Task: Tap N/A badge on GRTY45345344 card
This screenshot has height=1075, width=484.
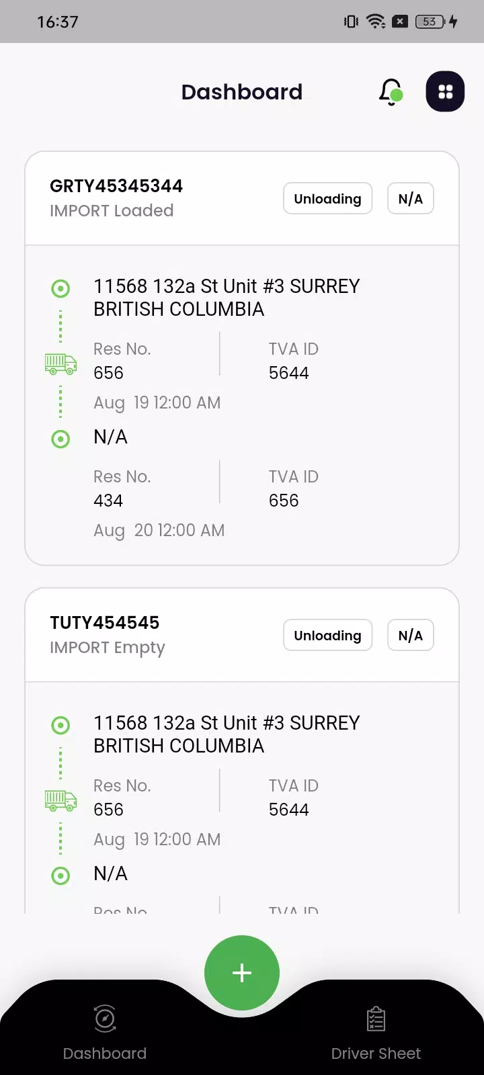Action: (410, 199)
